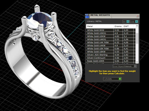Click the Calculate button

pyautogui.click(x=112, y=79)
